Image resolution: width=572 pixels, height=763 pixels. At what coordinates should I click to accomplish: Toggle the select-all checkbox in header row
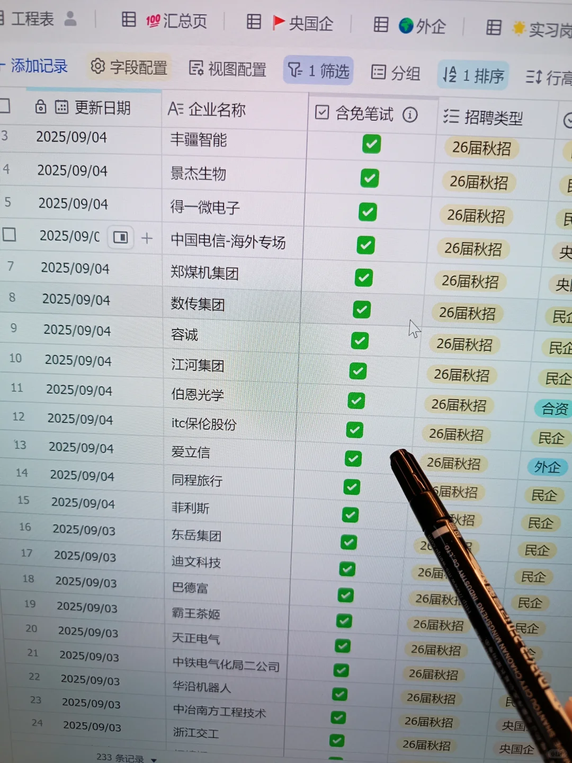coord(4,105)
